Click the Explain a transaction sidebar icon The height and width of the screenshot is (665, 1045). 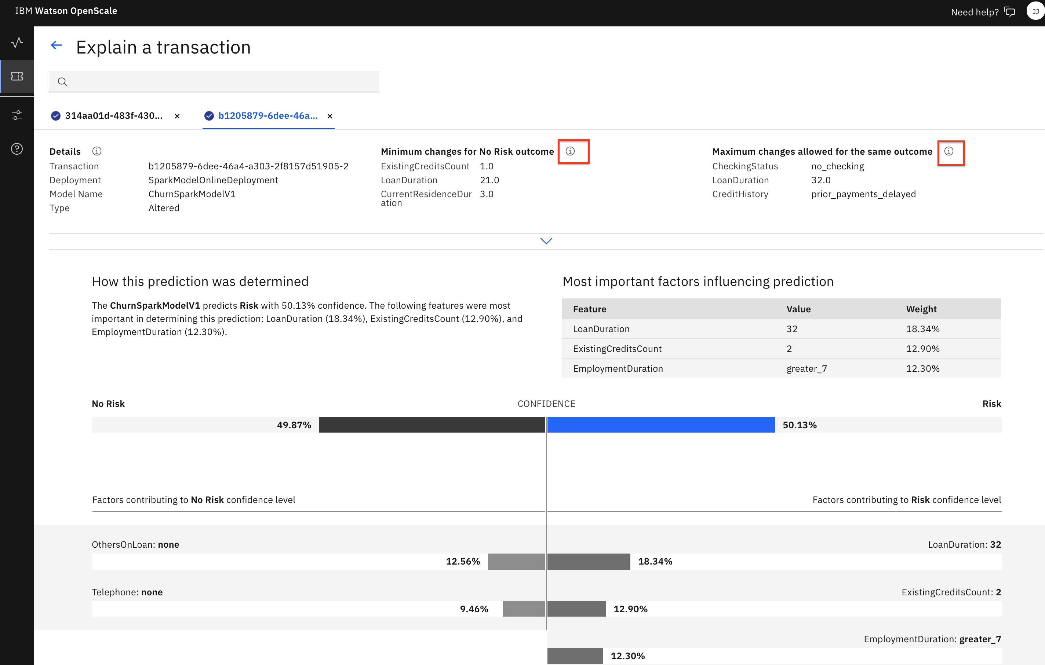click(x=17, y=76)
